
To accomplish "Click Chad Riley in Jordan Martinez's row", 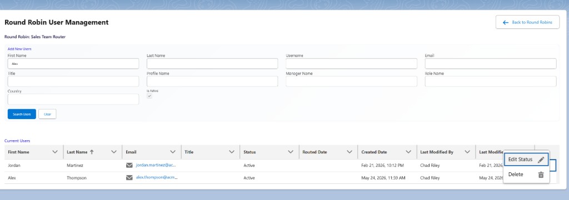I will click(430, 165).
